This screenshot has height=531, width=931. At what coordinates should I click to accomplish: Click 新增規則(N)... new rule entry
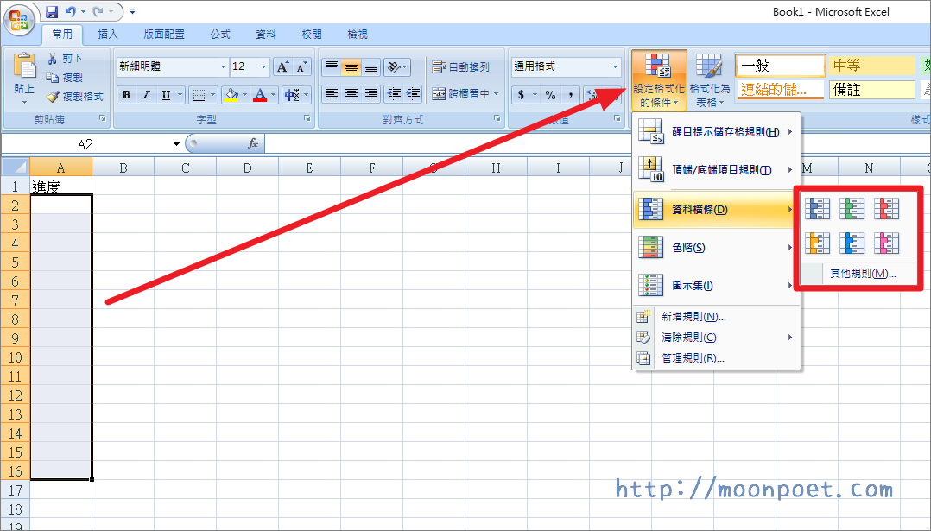tap(693, 317)
